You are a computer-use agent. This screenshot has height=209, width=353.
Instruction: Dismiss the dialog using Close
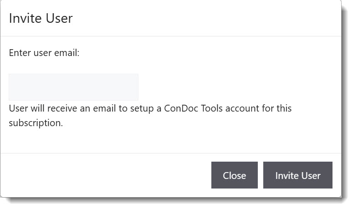234,175
